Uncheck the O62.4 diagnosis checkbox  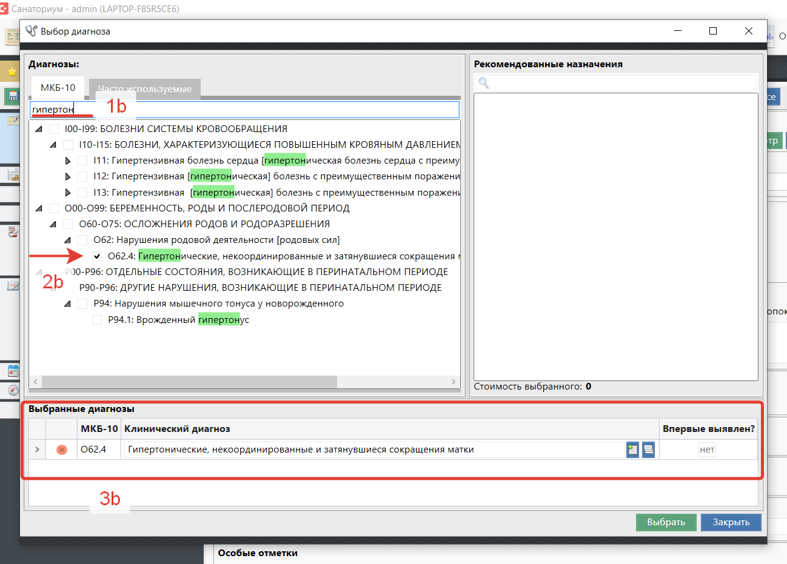point(97,256)
